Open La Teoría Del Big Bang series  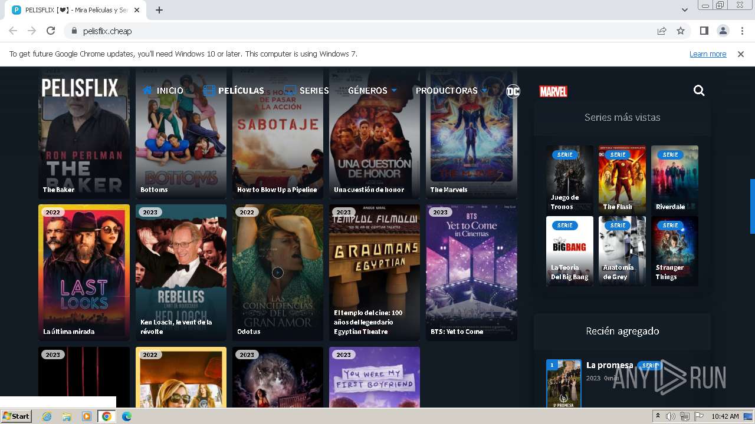tap(570, 251)
